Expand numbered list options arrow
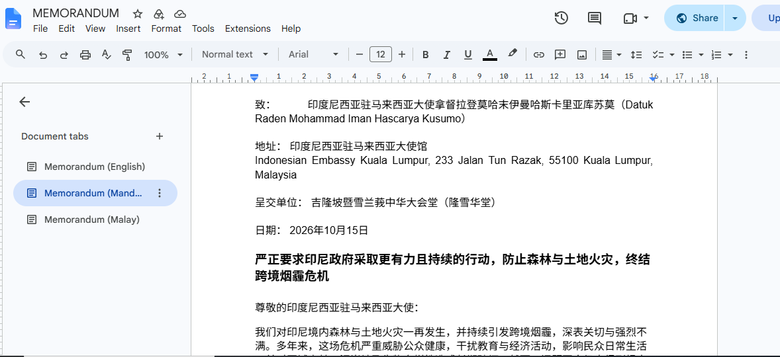Screen dimensions: 780x357 tap(730, 55)
